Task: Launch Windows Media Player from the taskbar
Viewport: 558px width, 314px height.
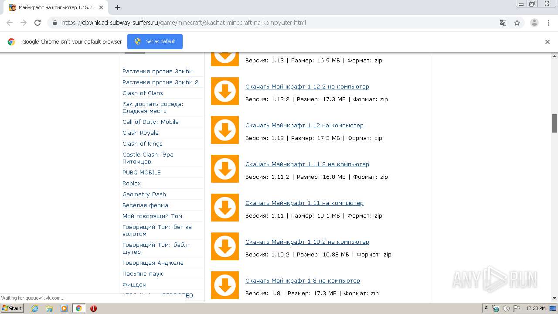Action: pos(64,308)
